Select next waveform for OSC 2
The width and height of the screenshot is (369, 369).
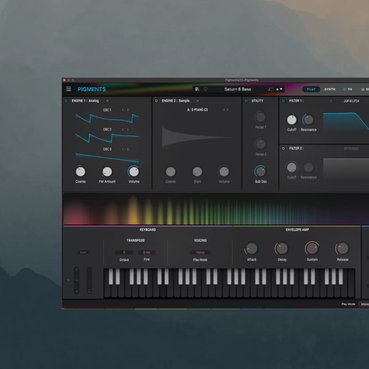tap(128, 129)
